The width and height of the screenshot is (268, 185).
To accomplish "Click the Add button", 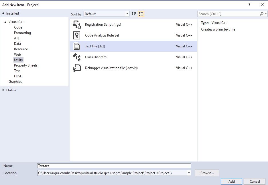I will (231, 181).
